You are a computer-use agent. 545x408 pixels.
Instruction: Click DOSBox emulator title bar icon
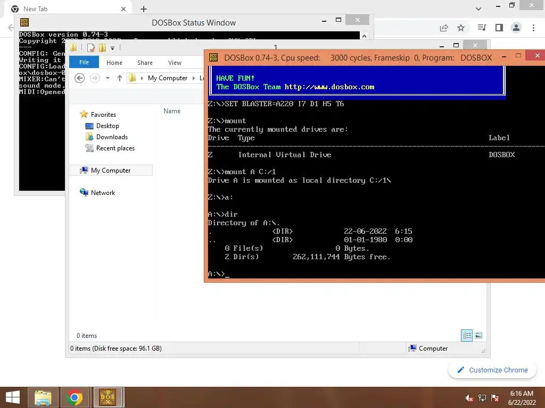click(x=213, y=57)
